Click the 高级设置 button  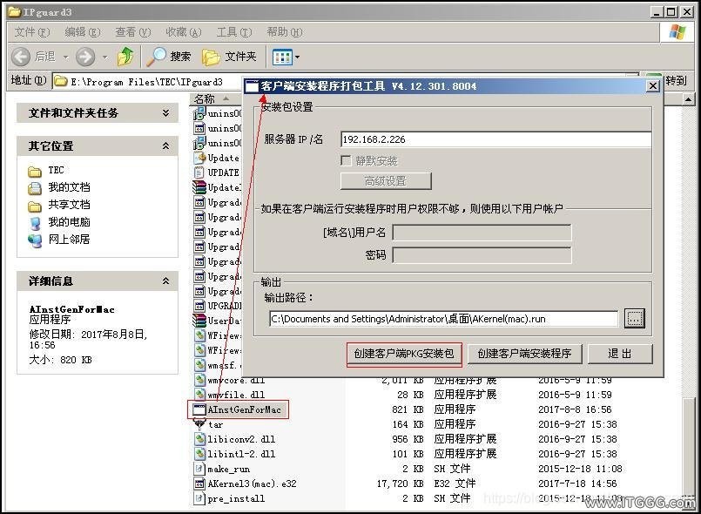point(386,181)
